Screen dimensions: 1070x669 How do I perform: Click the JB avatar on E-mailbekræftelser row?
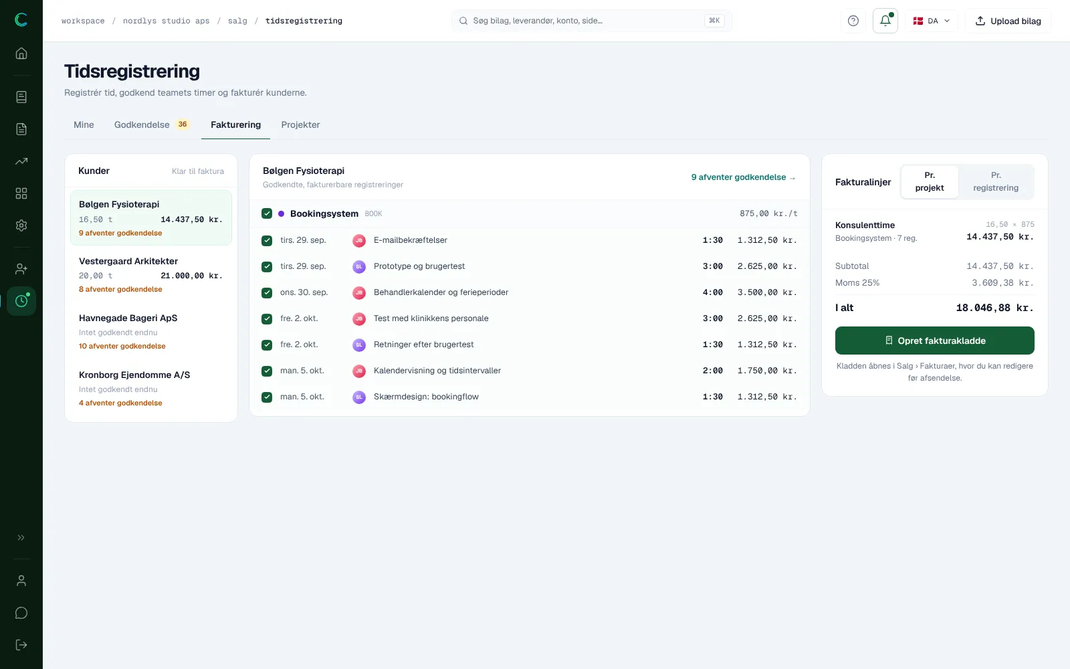click(359, 240)
